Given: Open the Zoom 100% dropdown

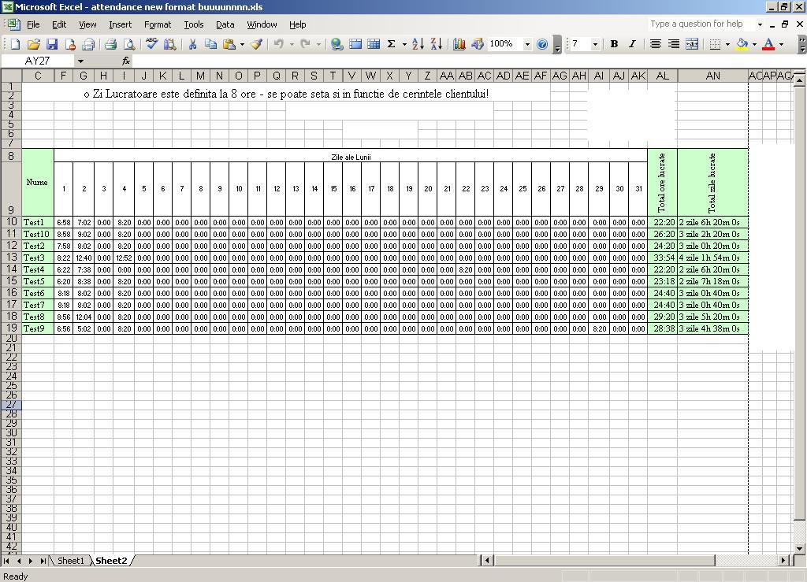Looking at the screenshot, I should [527, 44].
